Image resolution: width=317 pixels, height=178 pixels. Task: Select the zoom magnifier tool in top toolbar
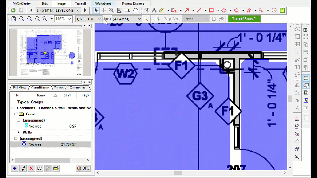click(111, 10)
